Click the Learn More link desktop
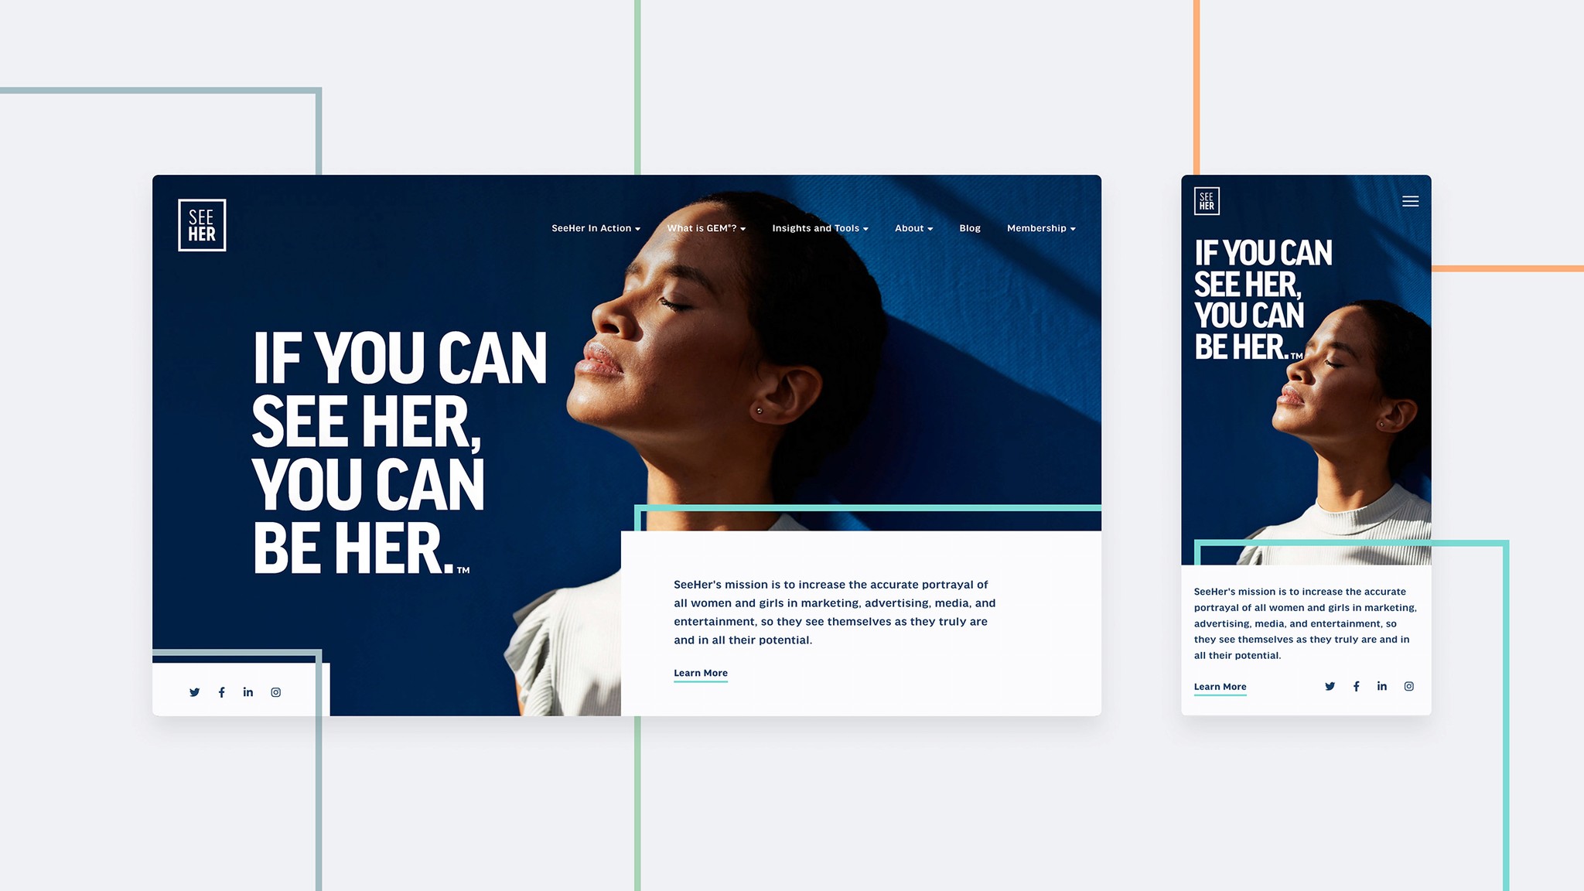Image resolution: width=1584 pixels, height=891 pixels. coord(701,672)
